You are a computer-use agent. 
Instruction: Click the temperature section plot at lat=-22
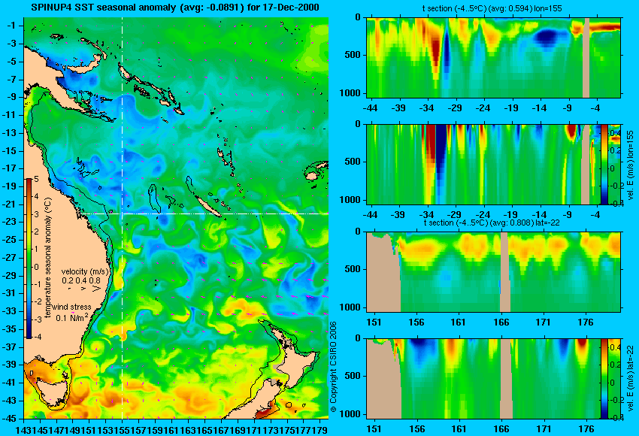pos(493,272)
